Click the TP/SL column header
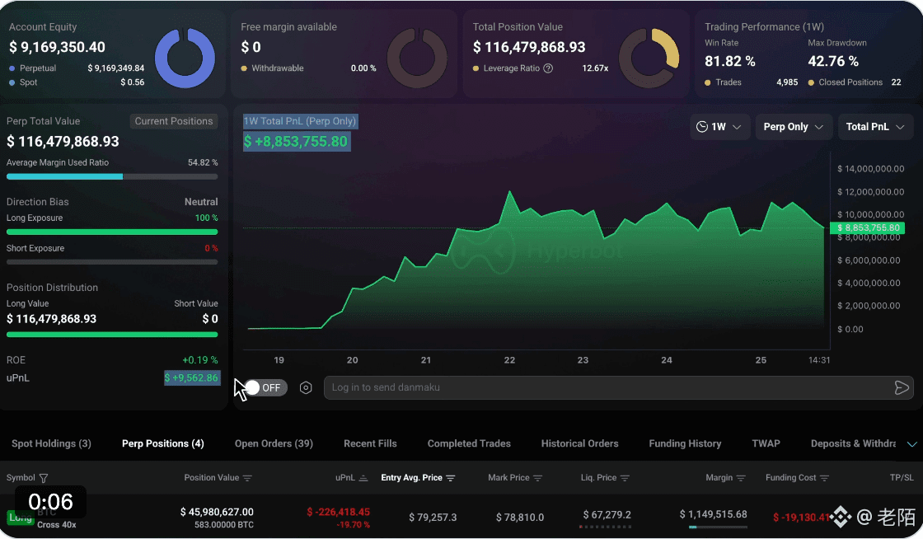Image resolution: width=923 pixels, height=539 pixels. coord(902,478)
